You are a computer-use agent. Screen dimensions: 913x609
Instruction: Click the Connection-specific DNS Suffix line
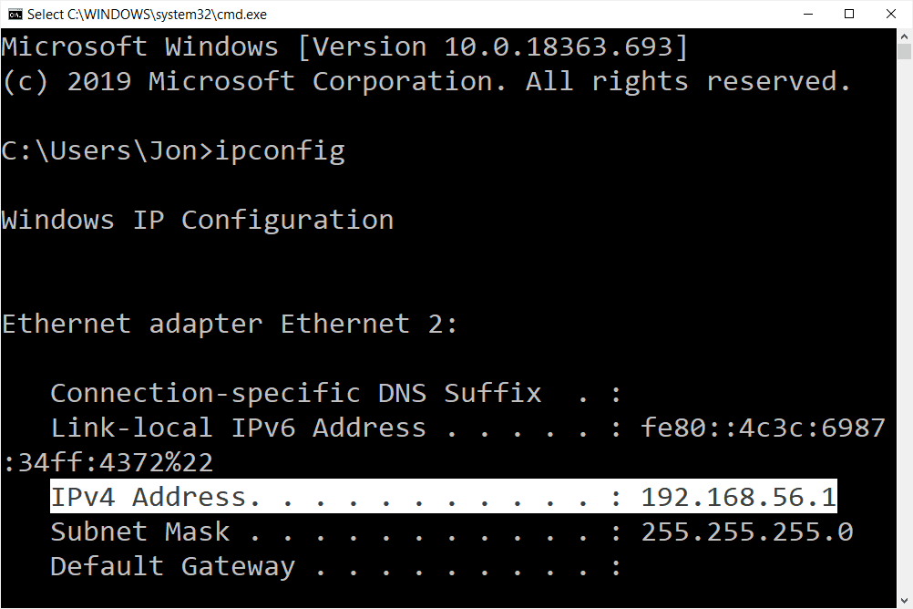pyautogui.click(x=296, y=393)
